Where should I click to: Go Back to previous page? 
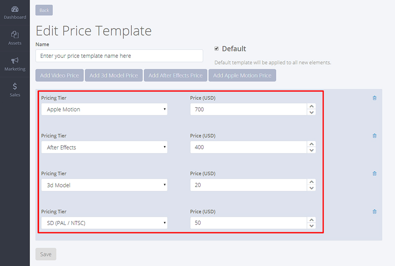coord(44,10)
